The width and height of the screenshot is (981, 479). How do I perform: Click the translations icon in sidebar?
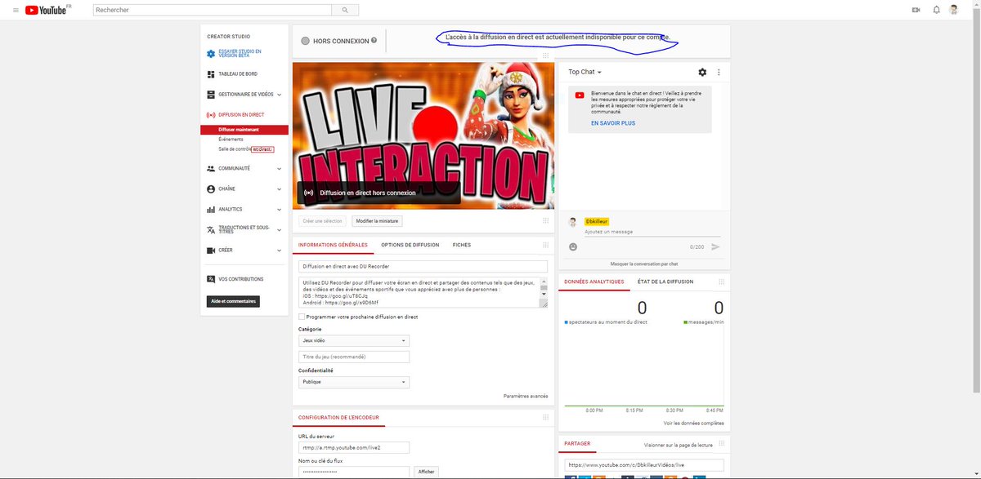click(x=211, y=230)
